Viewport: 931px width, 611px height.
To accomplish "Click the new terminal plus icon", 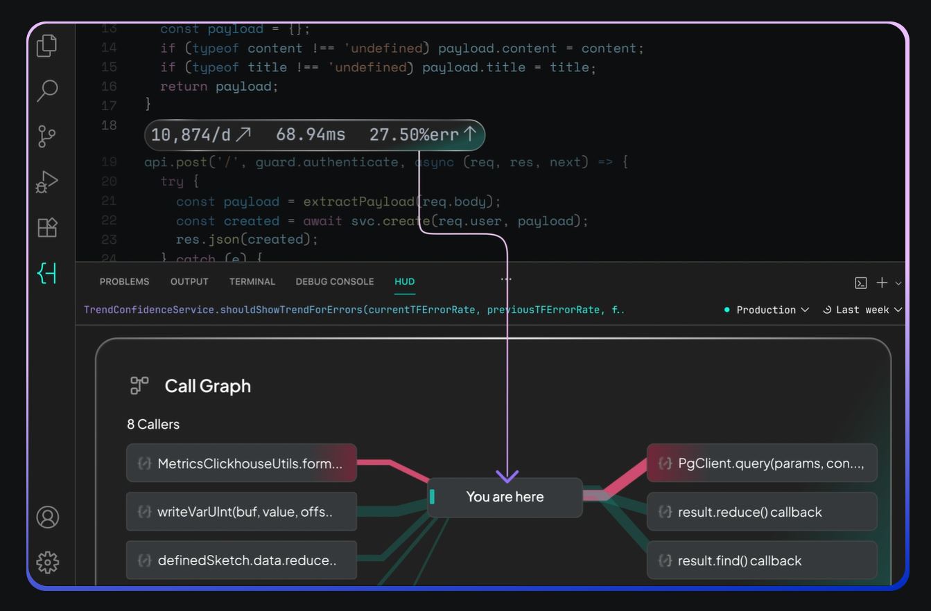I will [x=882, y=283].
